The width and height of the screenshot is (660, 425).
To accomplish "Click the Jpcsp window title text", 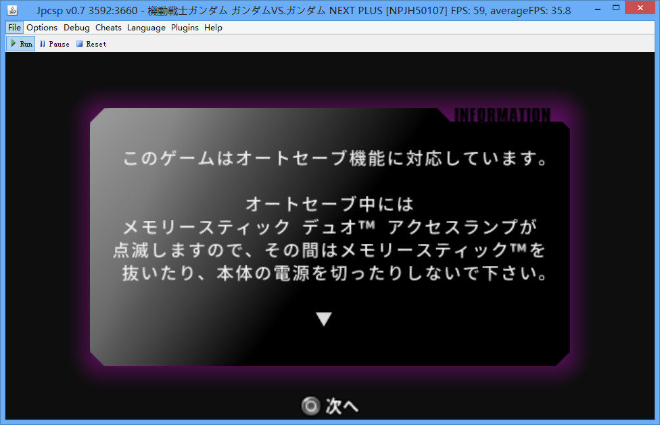I will coord(304,11).
